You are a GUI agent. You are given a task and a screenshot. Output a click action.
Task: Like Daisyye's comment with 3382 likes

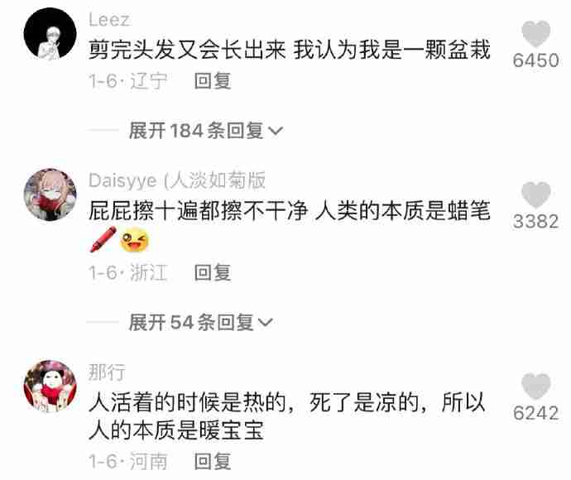535,195
